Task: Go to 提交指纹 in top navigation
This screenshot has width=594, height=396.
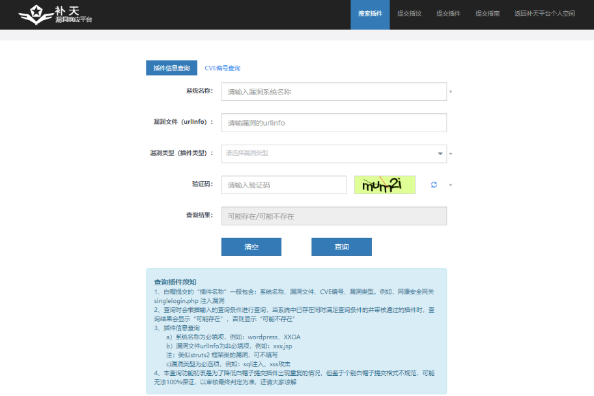Action: [x=409, y=14]
